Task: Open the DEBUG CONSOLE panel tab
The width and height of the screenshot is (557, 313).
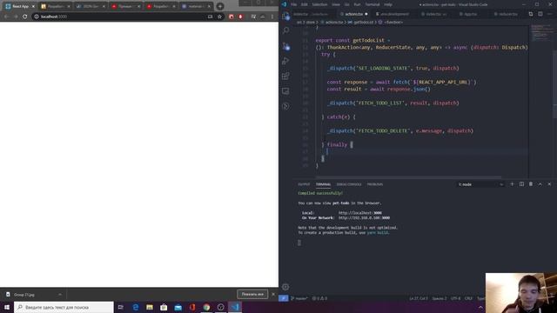Action: coord(349,184)
